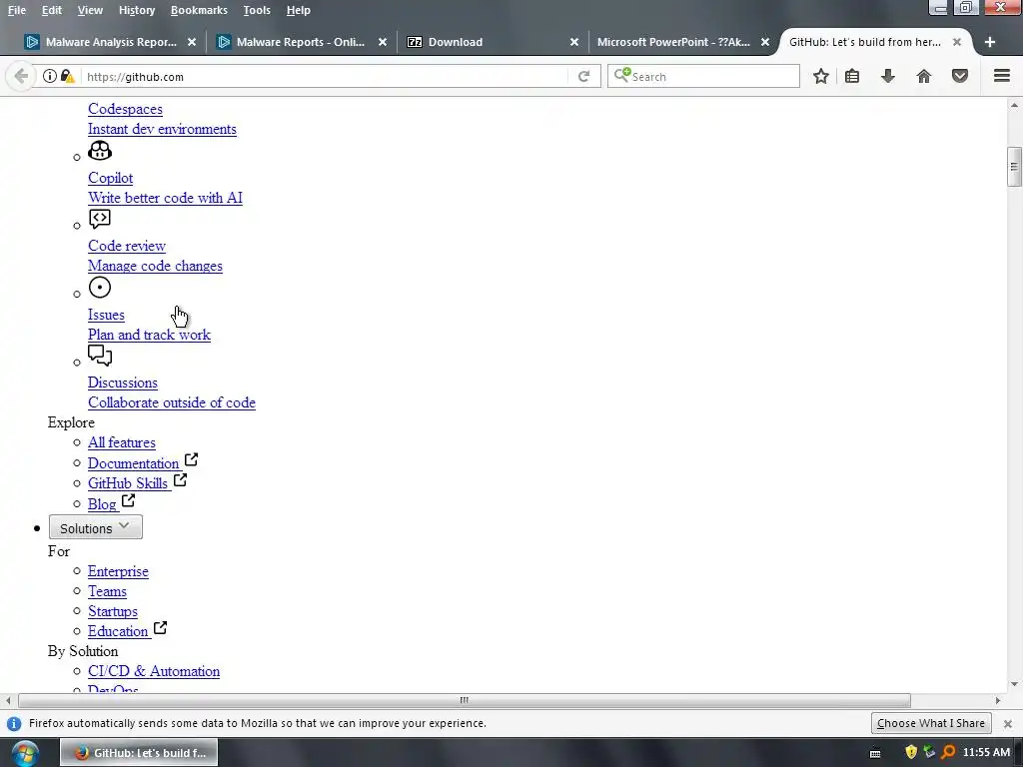1023x767 pixels.
Task: Open the Startups link
Action: [x=112, y=611]
